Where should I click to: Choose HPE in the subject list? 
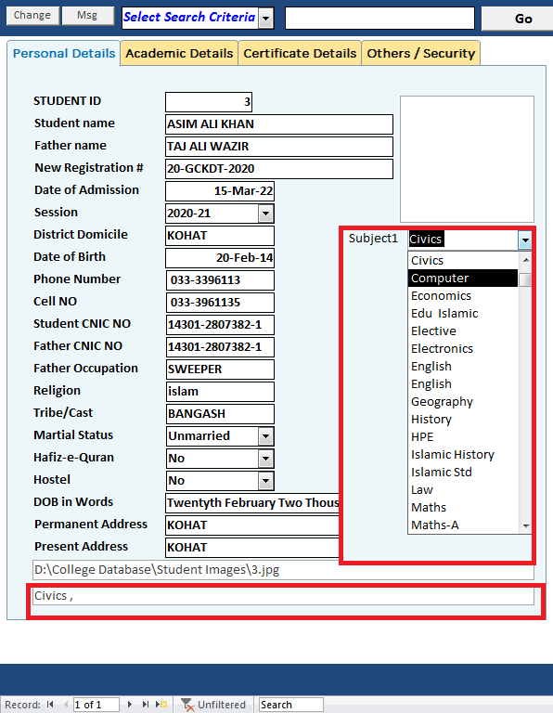[463, 437]
